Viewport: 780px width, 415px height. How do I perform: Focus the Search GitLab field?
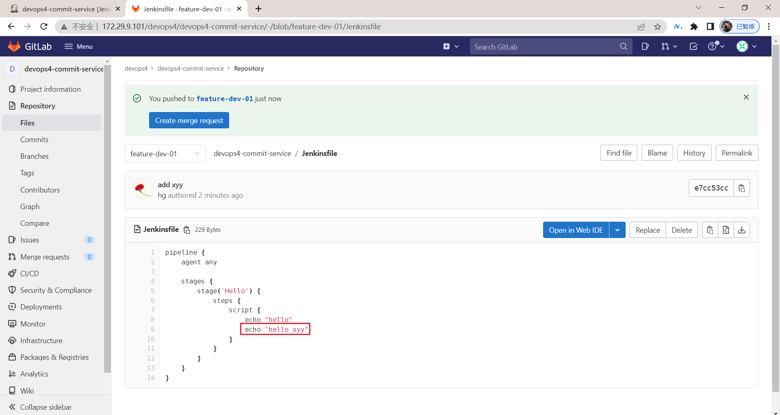[550, 47]
